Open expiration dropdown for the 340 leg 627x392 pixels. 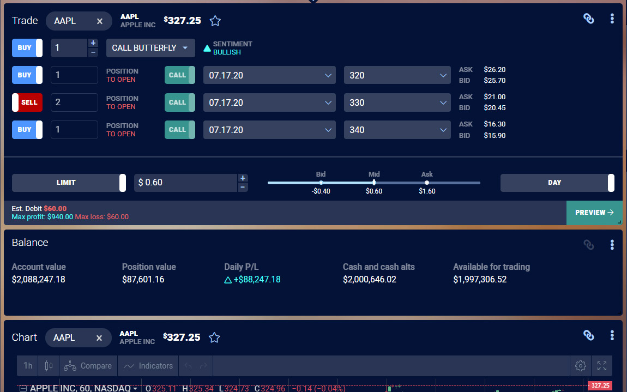point(269,130)
